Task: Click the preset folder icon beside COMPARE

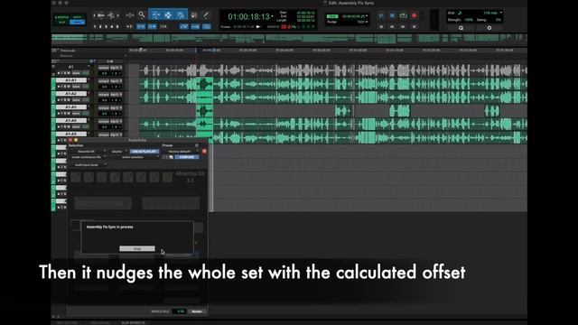Action: (171, 157)
